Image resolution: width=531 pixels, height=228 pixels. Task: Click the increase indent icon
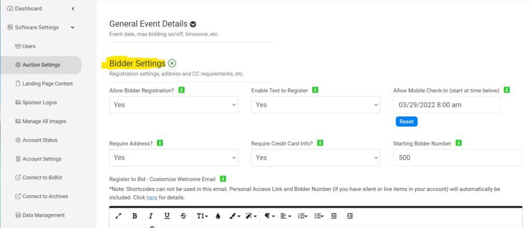pyautogui.click(x=350, y=216)
